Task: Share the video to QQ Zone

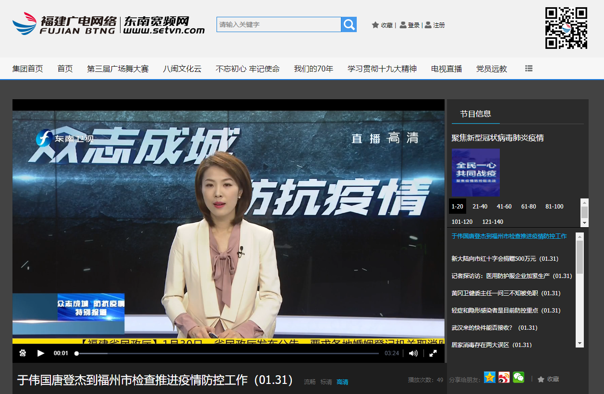Action: point(489,378)
